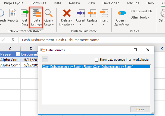Select Alpha Comn cell in the 5/12 row
The height and width of the screenshot is (116, 165).
[10, 65]
